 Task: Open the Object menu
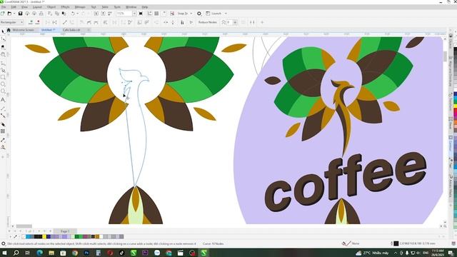point(51,7)
